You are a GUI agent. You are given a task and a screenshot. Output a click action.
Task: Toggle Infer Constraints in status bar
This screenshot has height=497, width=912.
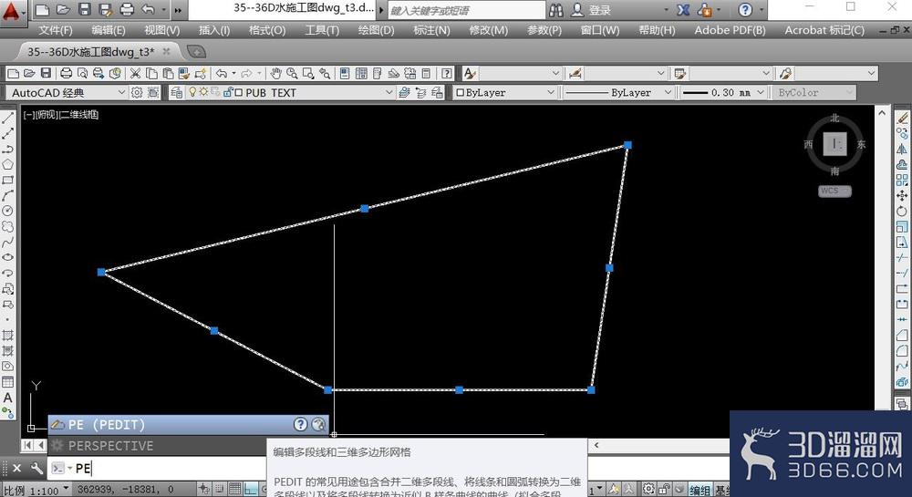click(x=204, y=490)
